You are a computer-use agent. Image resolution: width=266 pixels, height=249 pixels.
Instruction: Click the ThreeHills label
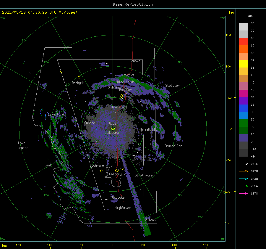pos(148,129)
